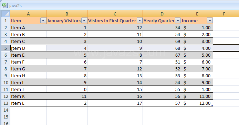Click First Quarter cell with value 17
Screen dimensions: 239x125
coord(115,103)
